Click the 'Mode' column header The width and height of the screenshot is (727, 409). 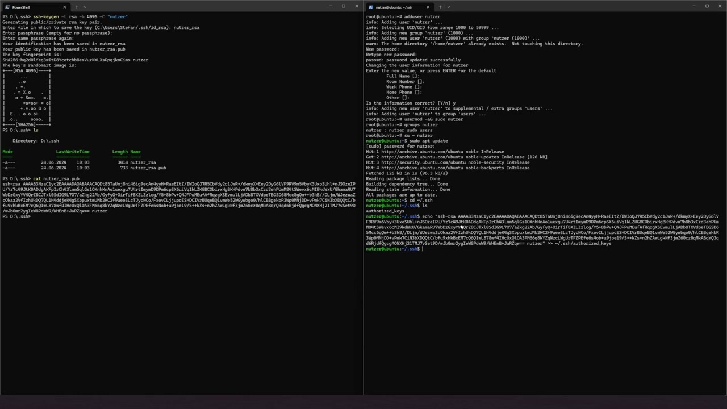[7, 152]
